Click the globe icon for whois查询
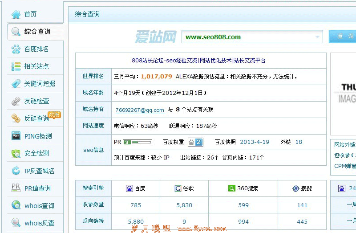 (16, 206)
